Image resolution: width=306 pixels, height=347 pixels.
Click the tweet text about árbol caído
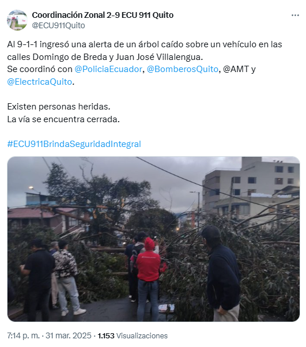tap(145, 51)
